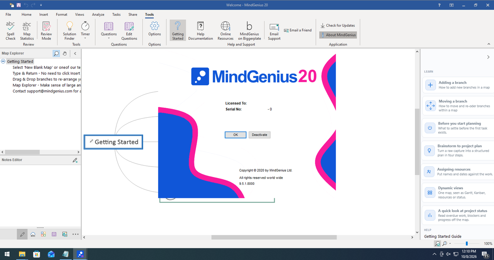
Task: Open the Edit Questions tool
Action: [129, 31]
